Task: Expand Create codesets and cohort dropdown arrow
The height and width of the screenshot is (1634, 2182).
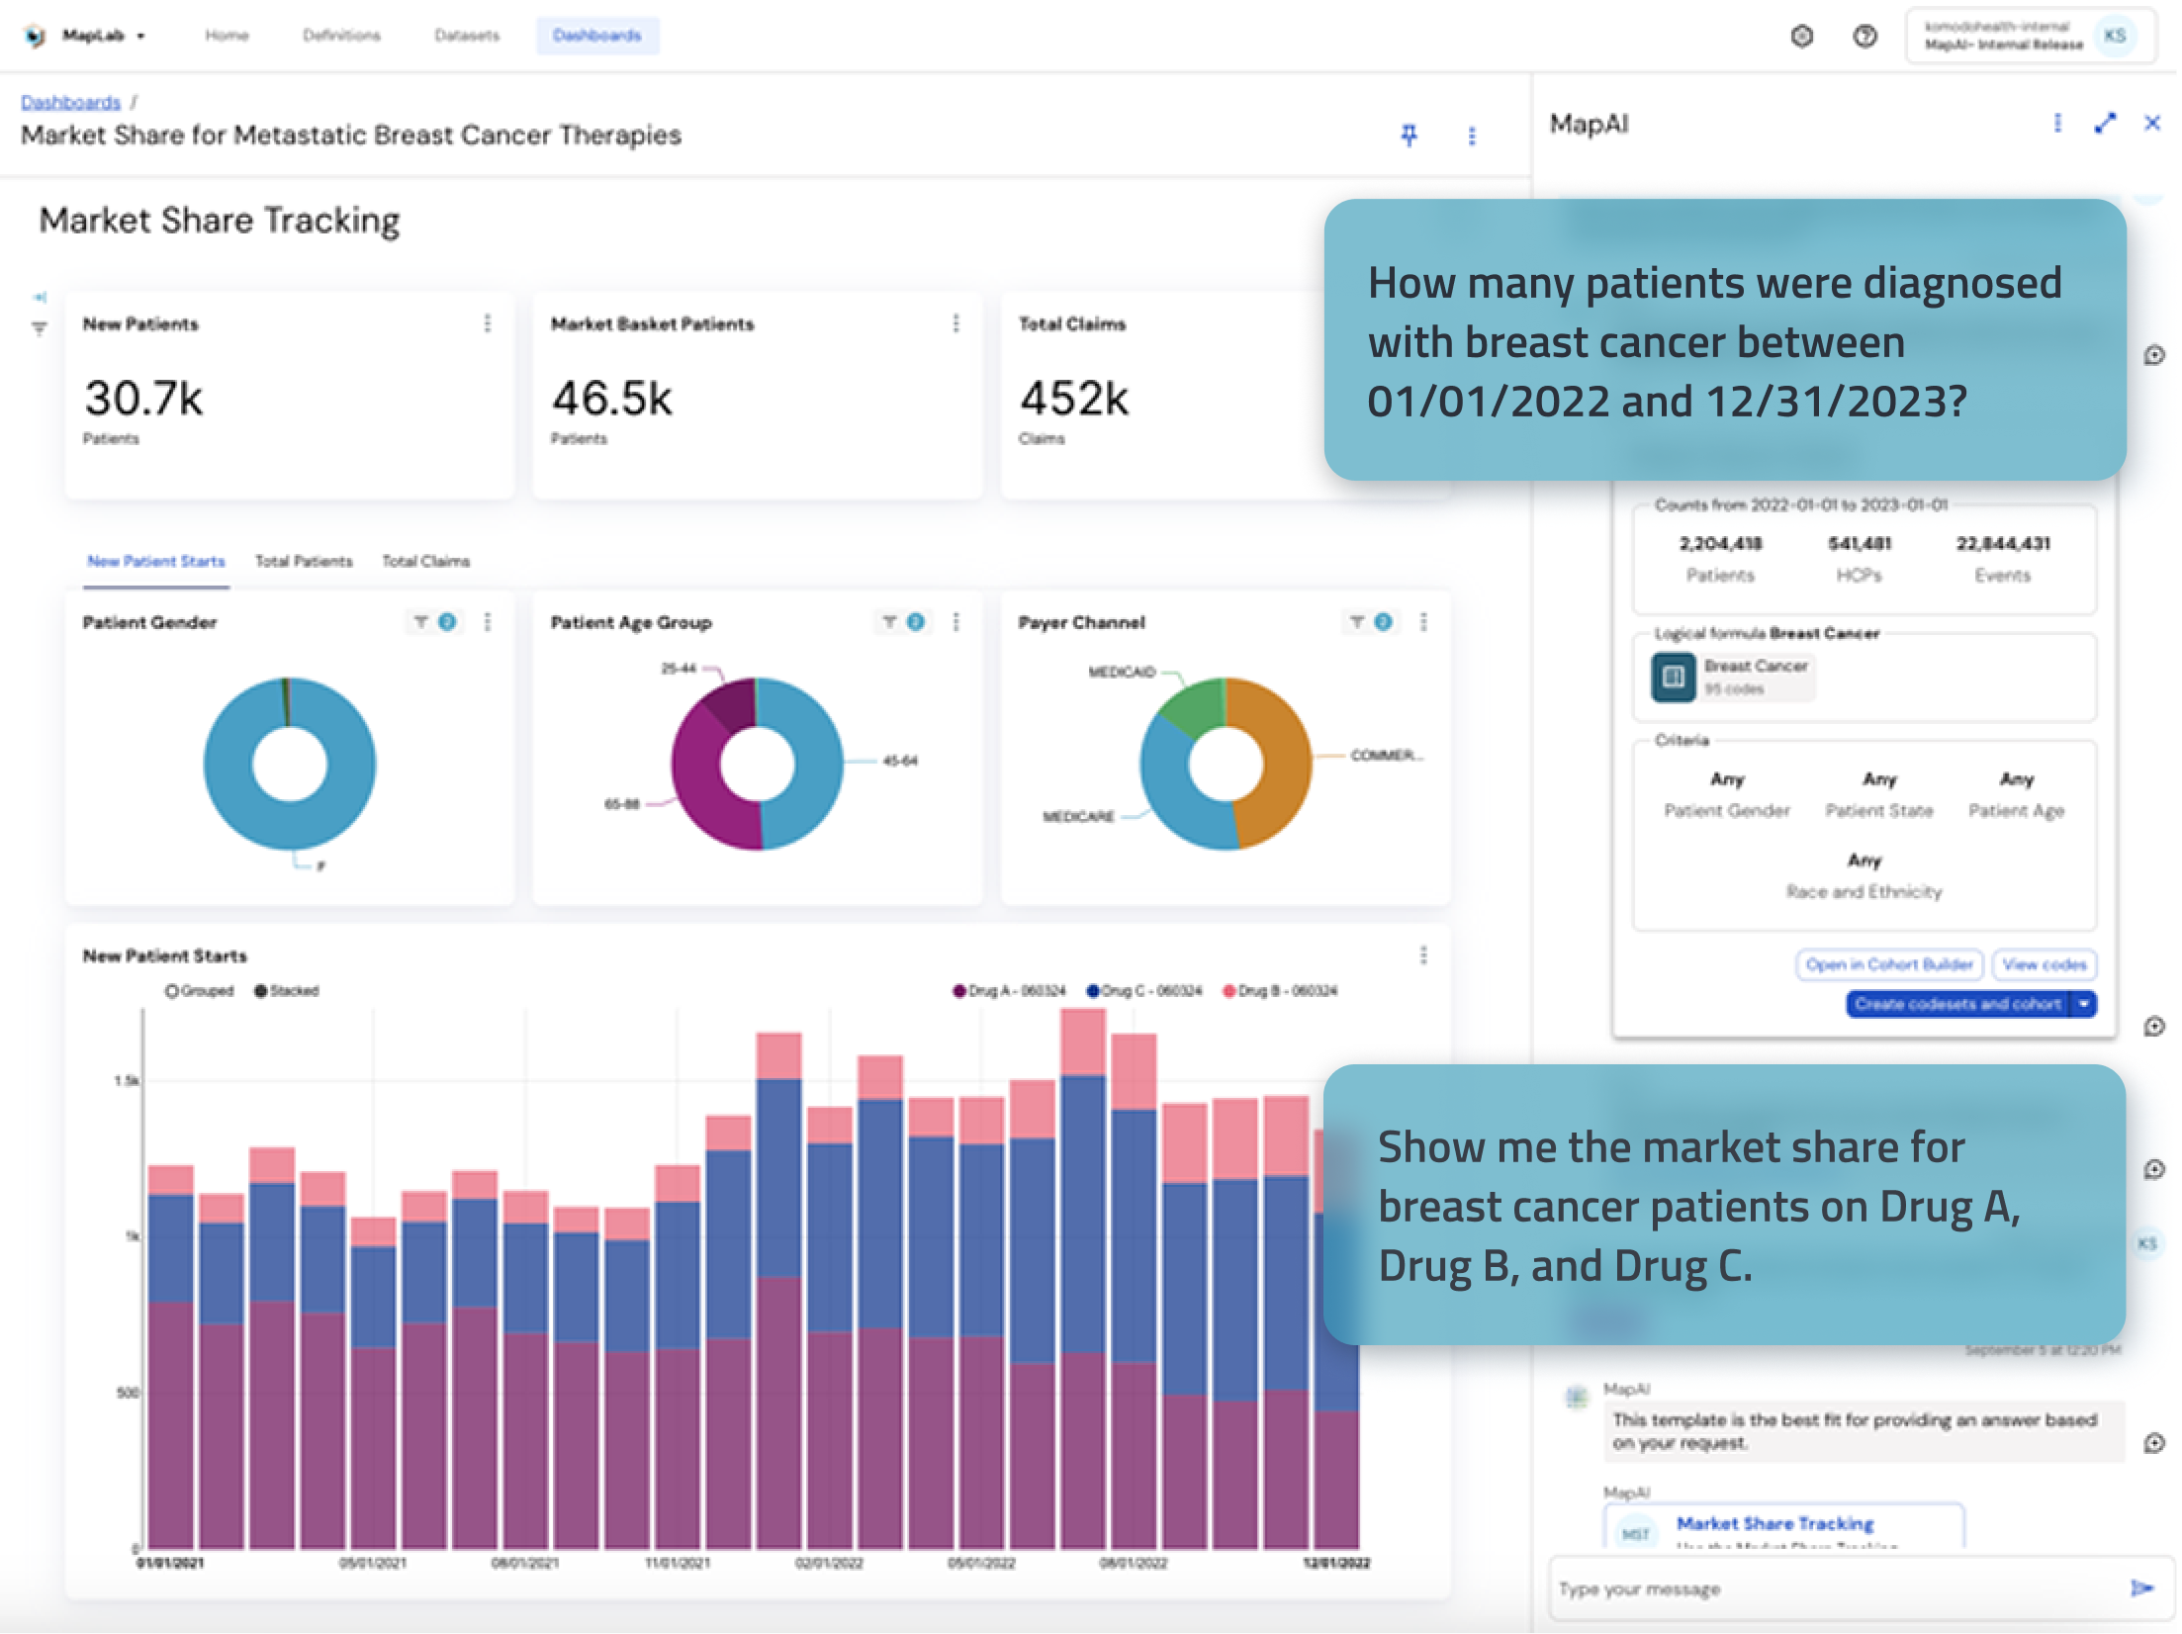Action: [2084, 1004]
